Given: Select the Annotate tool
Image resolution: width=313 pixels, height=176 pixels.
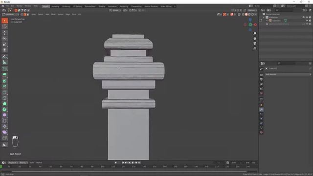Looking at the screenshot, I should pyautogui.click(x=4, y=57).
